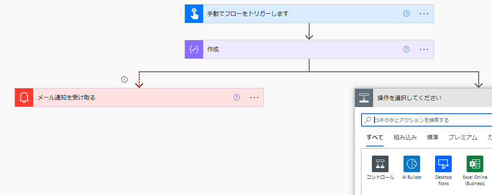Open help for 手動でフローをトリガーします
492x195 pixels.
(406, 14)
